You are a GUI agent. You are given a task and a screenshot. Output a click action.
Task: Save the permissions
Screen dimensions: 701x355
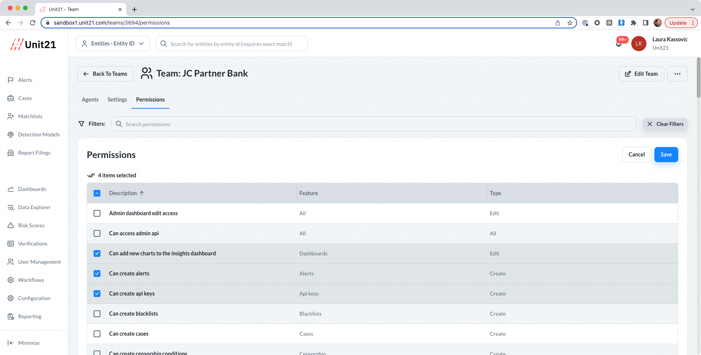(x=666, y=155)
